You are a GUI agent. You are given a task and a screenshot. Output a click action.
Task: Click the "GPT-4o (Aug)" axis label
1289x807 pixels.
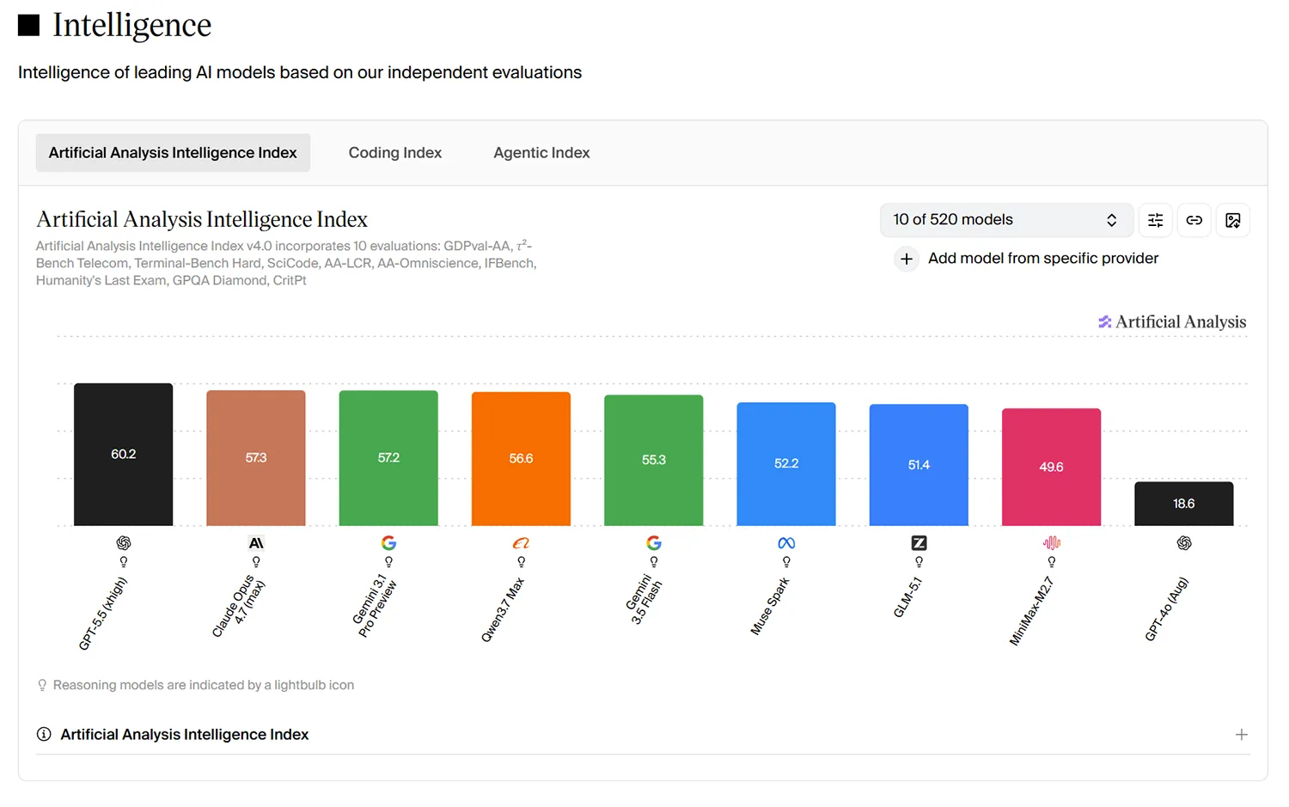coord(1167,609)
